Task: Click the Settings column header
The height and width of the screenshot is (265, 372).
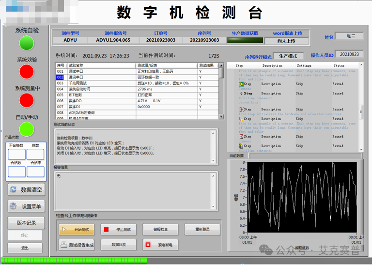Action: click(x=304, y=66)
